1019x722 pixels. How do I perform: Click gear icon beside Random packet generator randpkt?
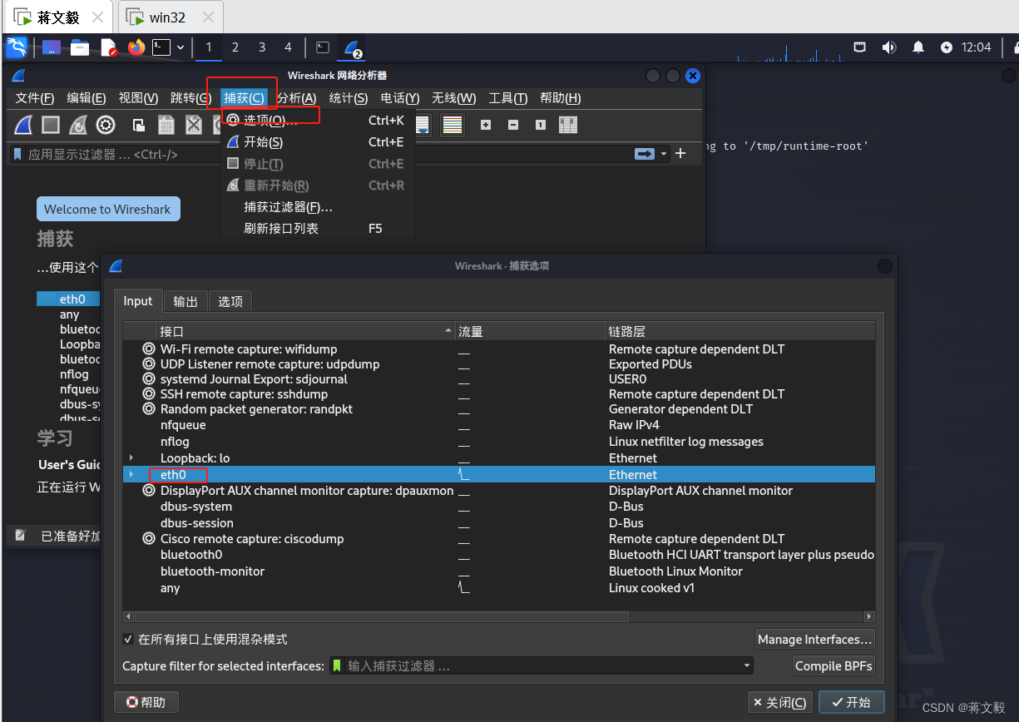(x=149, y=409)
